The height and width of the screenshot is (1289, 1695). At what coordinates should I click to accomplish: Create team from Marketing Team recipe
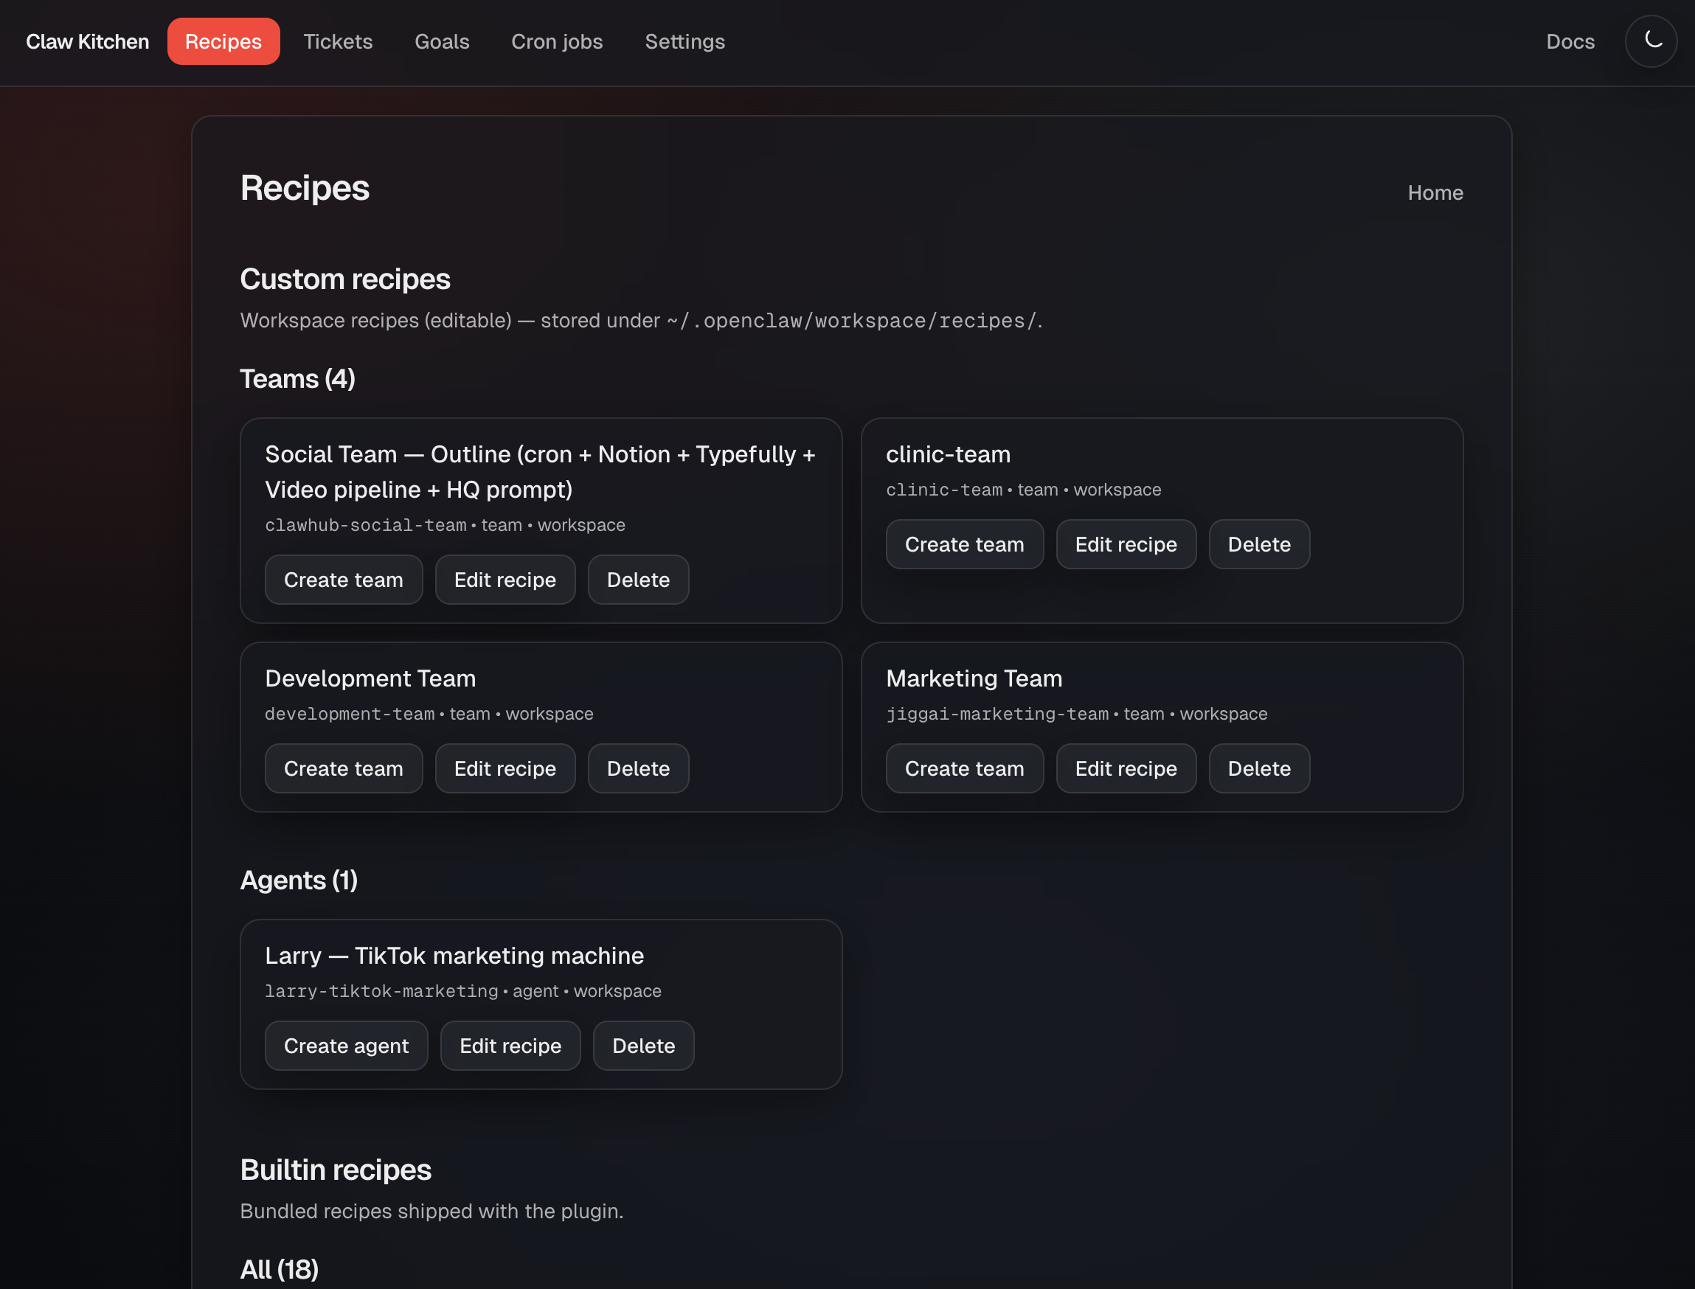(964, 769)
